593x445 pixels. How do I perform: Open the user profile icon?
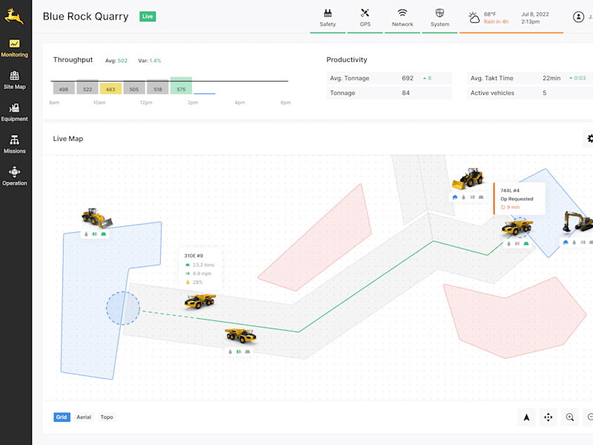578,17
